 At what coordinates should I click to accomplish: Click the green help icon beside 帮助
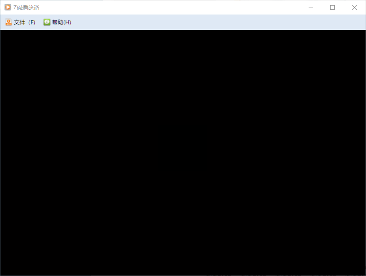click(47, 22)
